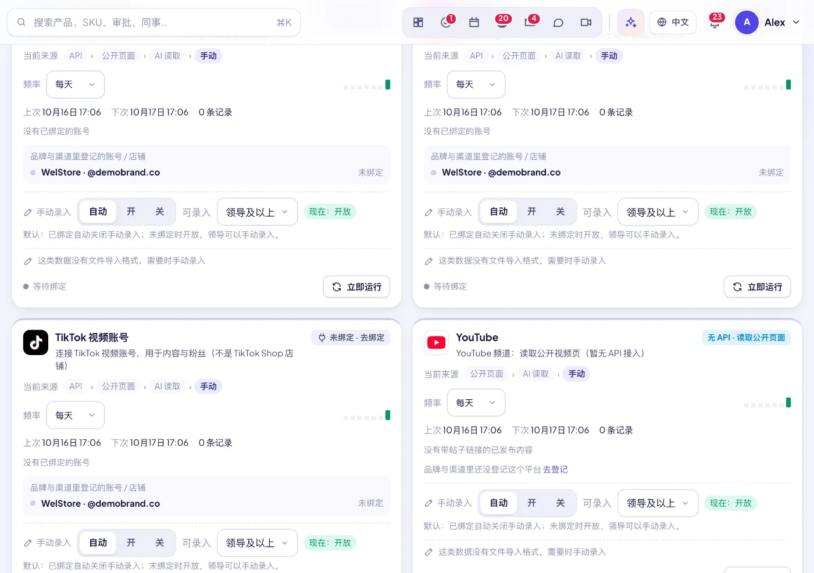Select 手动 source chip in YouTube card
This screenshot has height=573, width=814.
pos(577,374)
